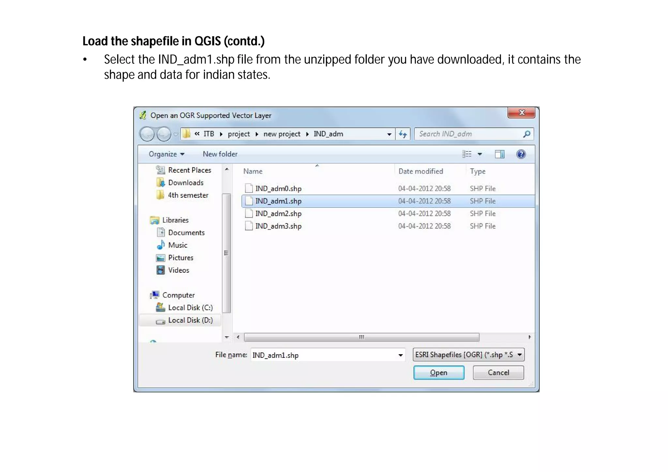Click the Recent Places icon
Image resolution: width=668 pixels, height=472 pixels.
click(x=160, y=170)
